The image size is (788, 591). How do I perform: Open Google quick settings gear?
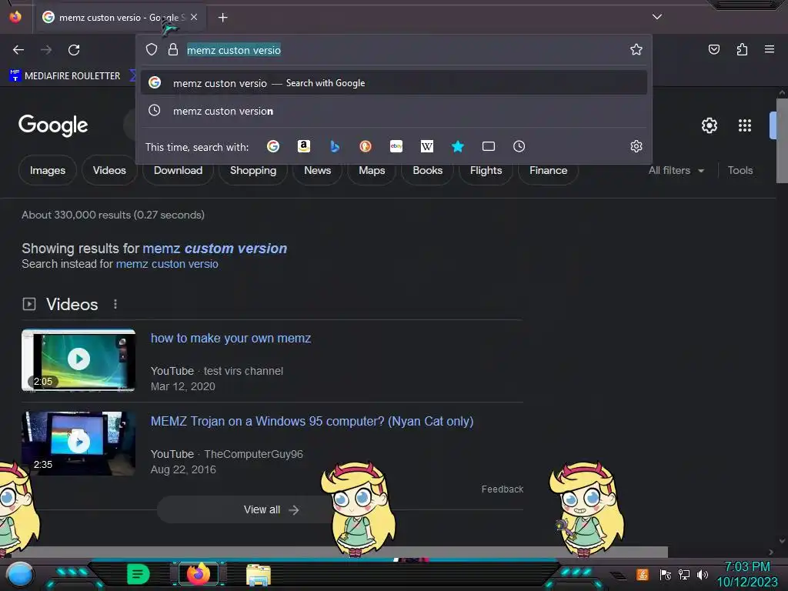point(709,125)
